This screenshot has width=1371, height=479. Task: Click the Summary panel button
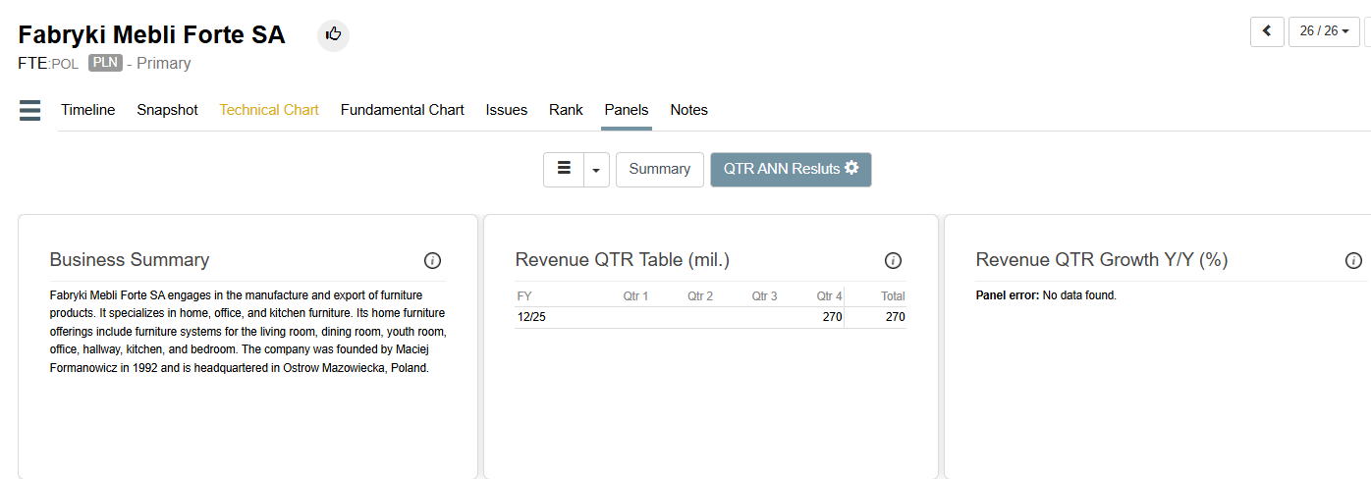659,169
